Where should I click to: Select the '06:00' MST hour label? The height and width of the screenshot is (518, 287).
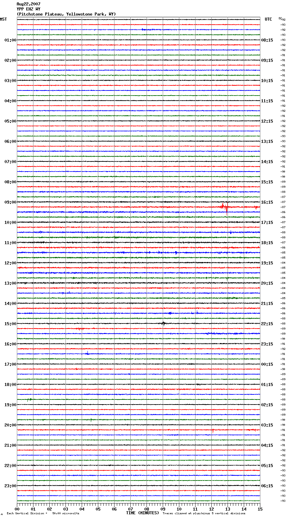pyautogui.click(x=10, y=141)
